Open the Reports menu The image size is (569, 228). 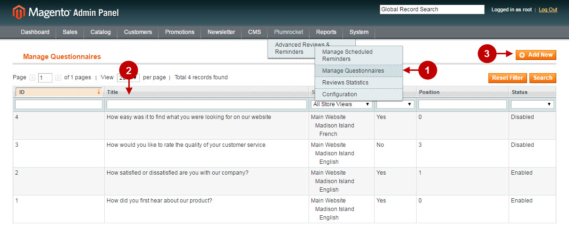click(326, 32)
